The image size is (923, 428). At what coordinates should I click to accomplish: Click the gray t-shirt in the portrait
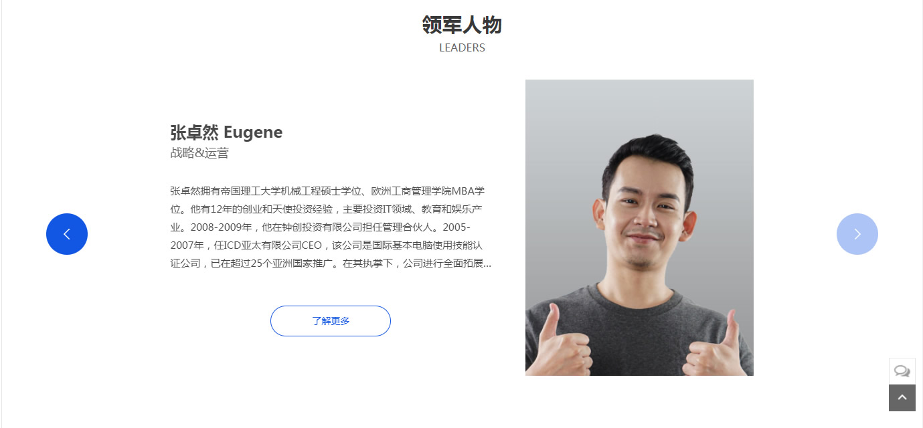[x=639, y=334]
